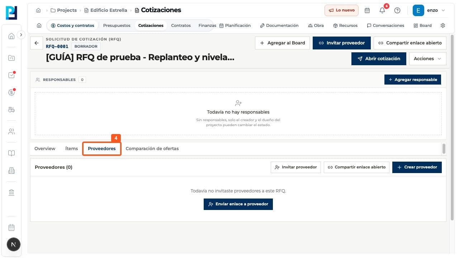Open the people contacts icon in sidebar
This screenshot has width=459, height=258.
coord(11,132)
